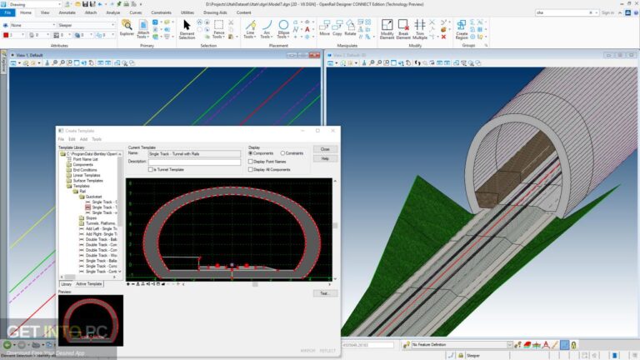Click the template Description input field
640x360 pixels.
[194, 162]
